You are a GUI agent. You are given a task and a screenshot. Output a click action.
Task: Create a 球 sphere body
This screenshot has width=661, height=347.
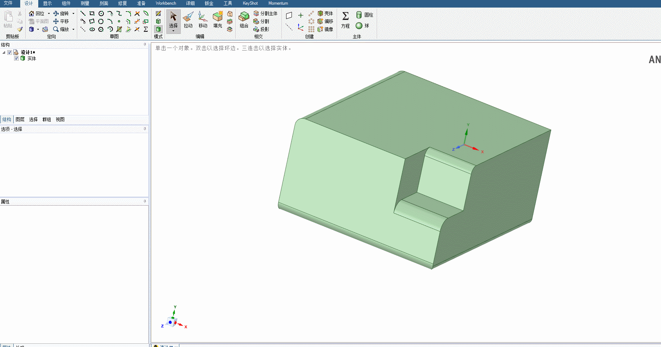pyautogui.click(x=362, y=26)
